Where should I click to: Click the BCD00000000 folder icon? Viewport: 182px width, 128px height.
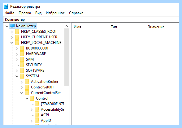[22, 48]
